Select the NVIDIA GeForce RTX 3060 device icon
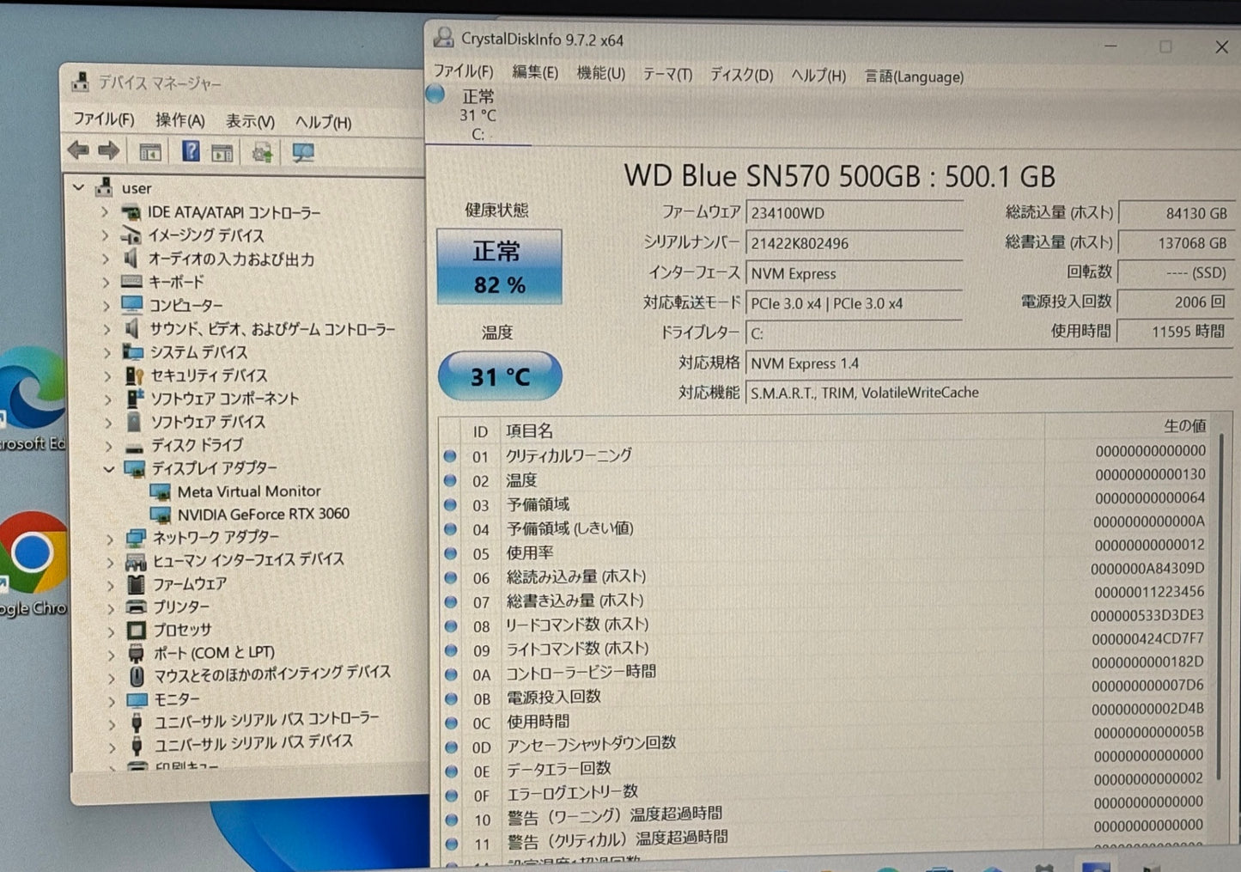The image size is (1241, 872). (x=162, y=513)
